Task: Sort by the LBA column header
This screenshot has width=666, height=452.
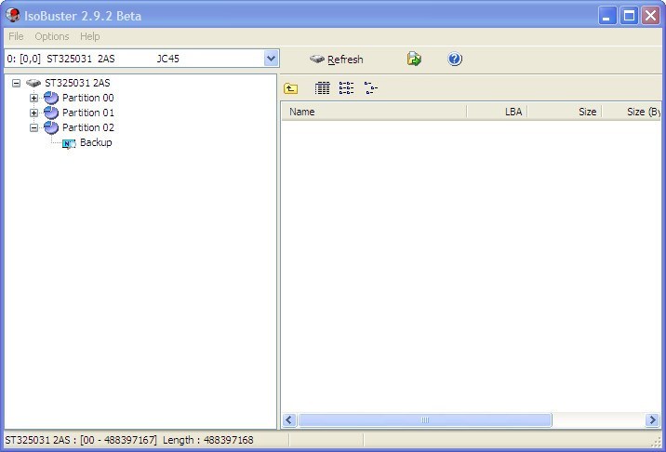Action: tap(497, 112)
